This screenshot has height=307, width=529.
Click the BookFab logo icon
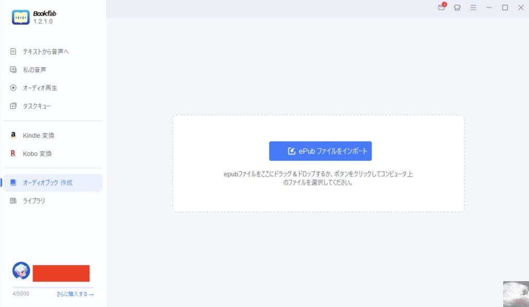point(21,17)
